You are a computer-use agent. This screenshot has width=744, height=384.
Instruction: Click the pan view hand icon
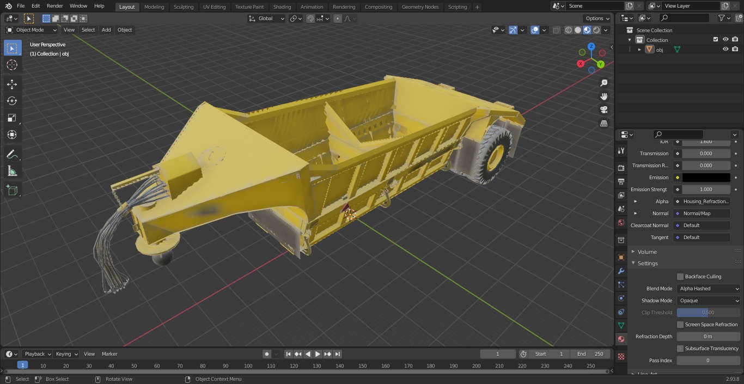(x=603, y=96)
